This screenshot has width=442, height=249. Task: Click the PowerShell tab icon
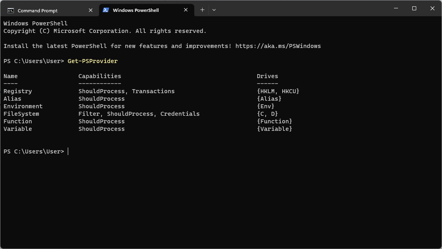pyautogui.click(x=106, y=10)
